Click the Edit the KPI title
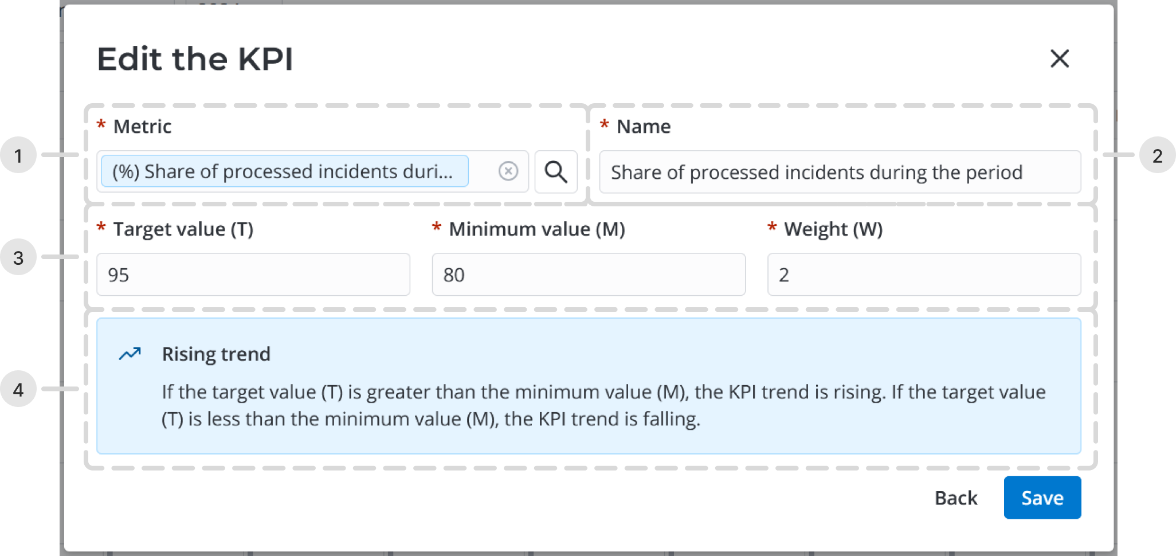 click(195, 59)
